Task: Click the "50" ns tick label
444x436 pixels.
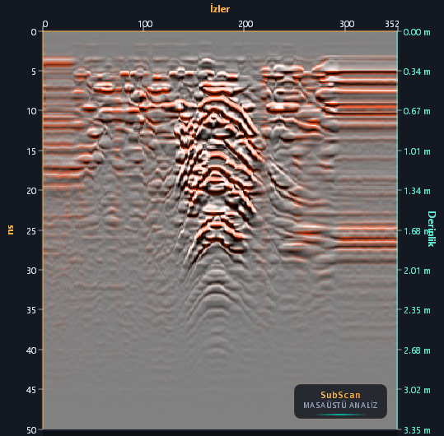Action: [31, 430]
